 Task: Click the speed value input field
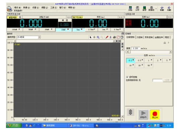[x=135, y=48]
